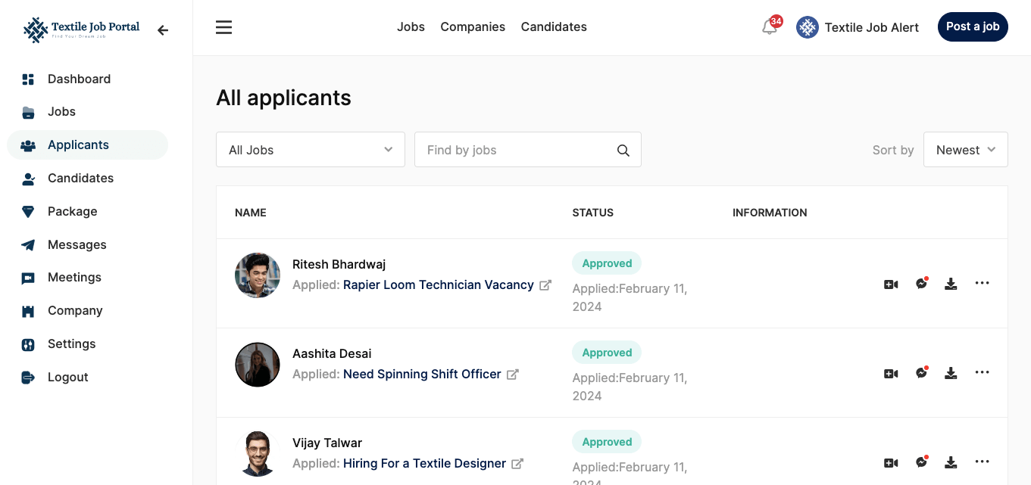
Task: Open the Rapier Loom Technician Vacancy link
Action: point(439,284)
